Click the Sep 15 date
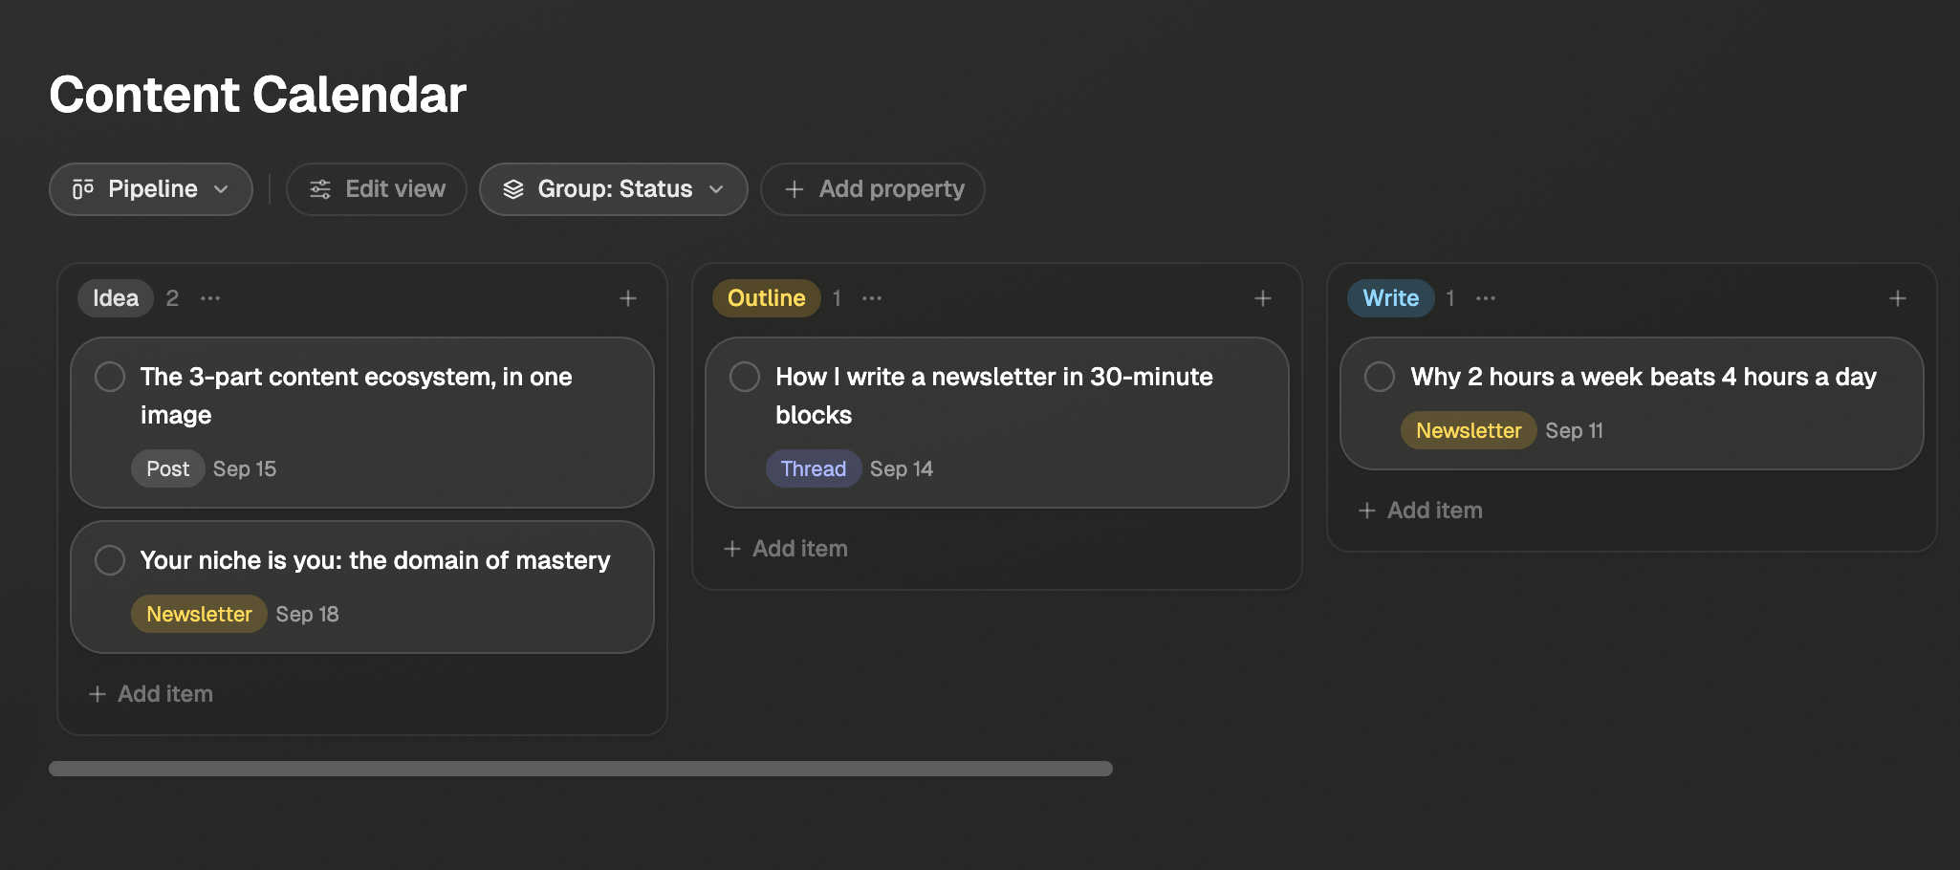This screenshot has height=870, width=1960. click(245, 468)
